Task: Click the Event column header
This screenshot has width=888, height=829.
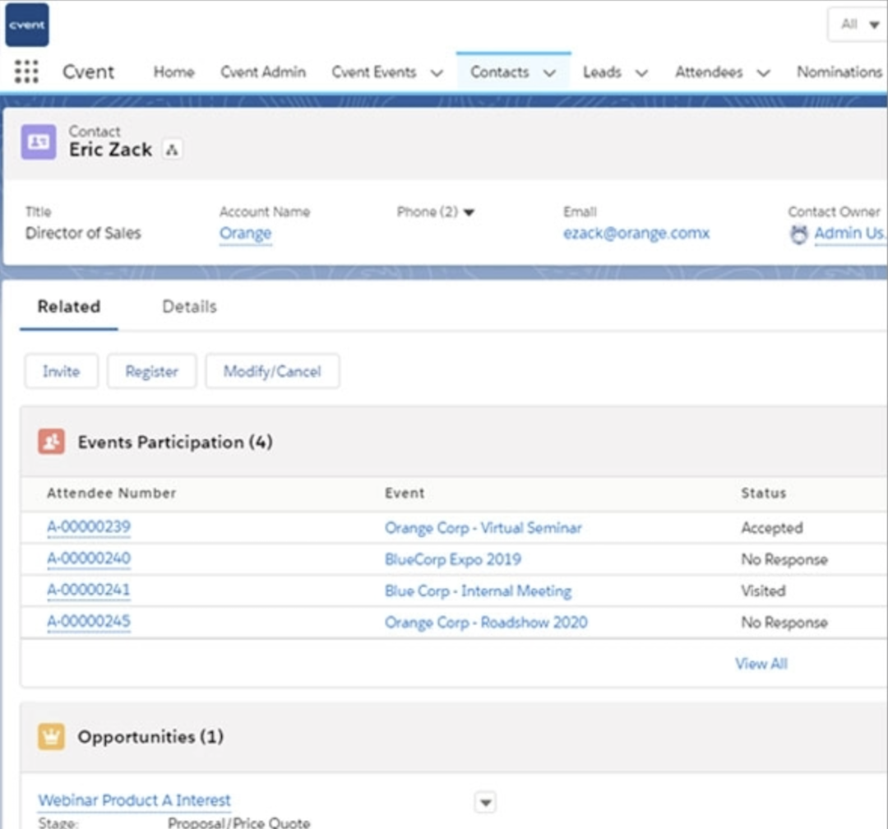Action: pyautogui.click(x=405, y=493)
